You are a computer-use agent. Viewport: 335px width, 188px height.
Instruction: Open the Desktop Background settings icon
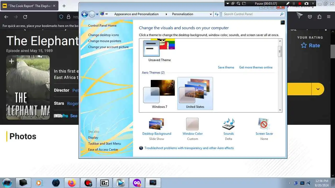[157, 124]
